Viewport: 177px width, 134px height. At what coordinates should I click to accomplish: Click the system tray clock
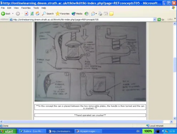[172, 131]
